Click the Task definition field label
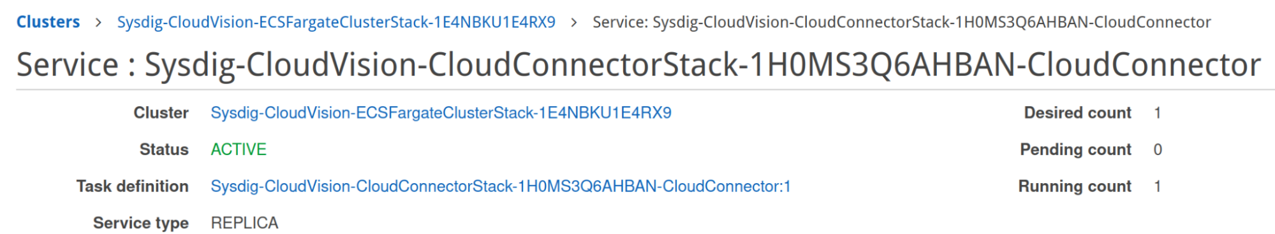This screenshot has height=234, width=1275. (x=133, y=186)
